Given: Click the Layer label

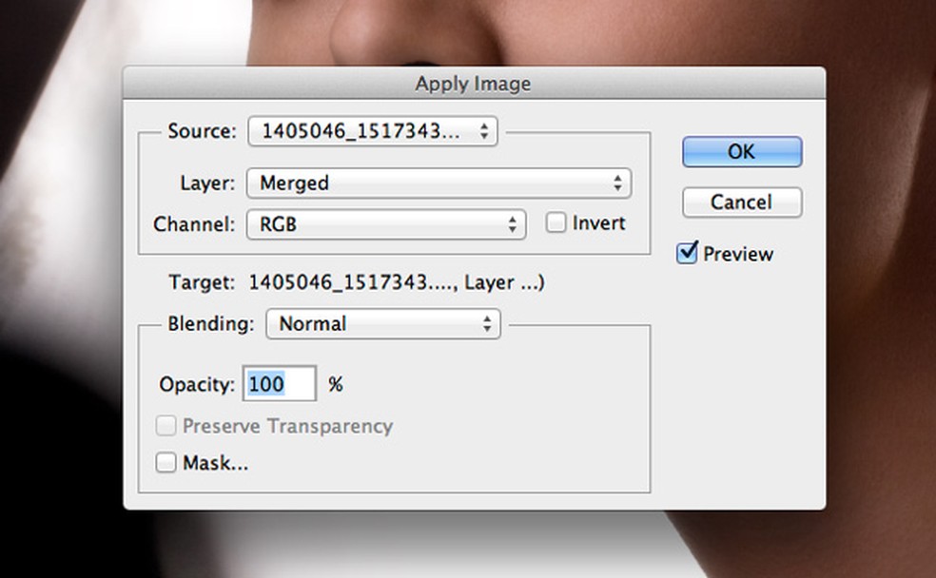Looking at the screenshot, I should pyautogui.click(x=207, y=183).
